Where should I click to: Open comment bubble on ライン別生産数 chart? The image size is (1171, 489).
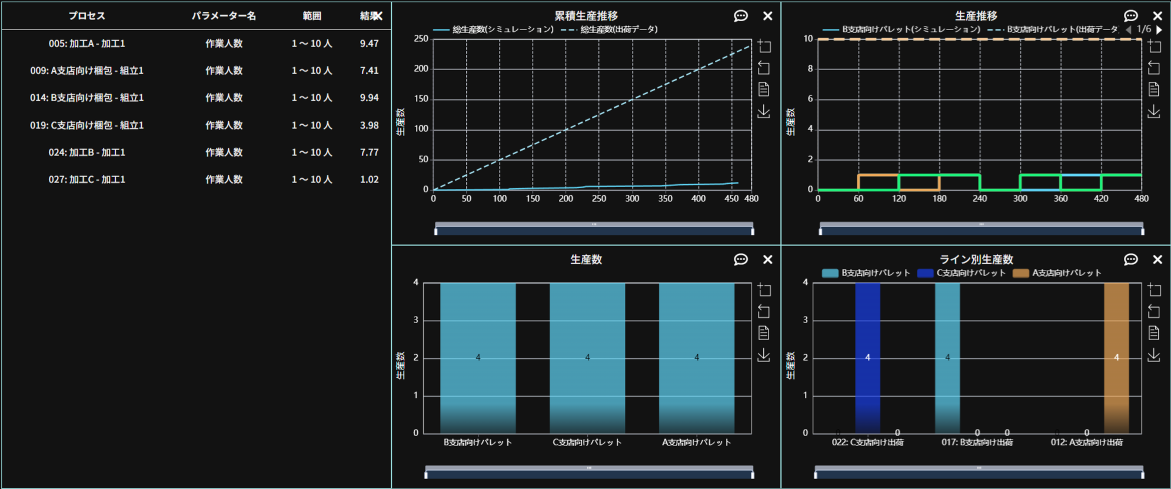[x=1130, y=260]
